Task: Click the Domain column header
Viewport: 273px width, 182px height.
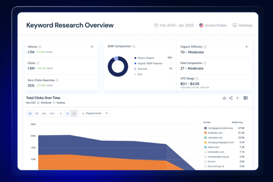Action: point(207,122)
